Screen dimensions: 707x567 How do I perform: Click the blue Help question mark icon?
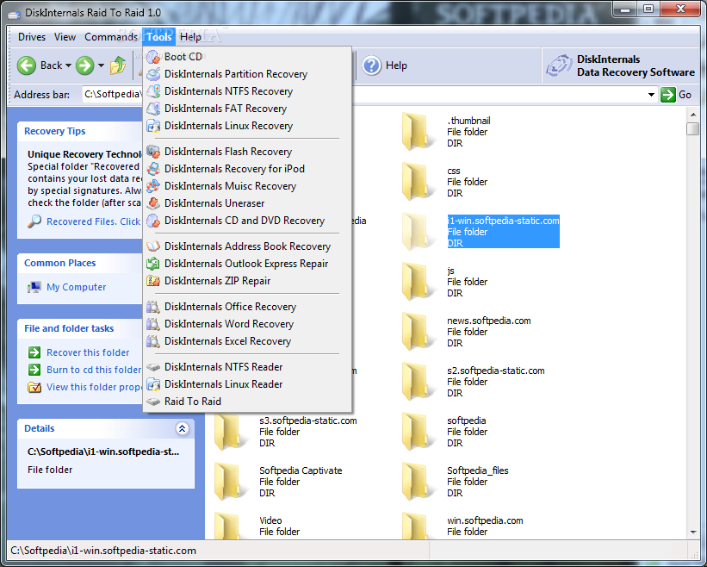click(x=371, y=65)
